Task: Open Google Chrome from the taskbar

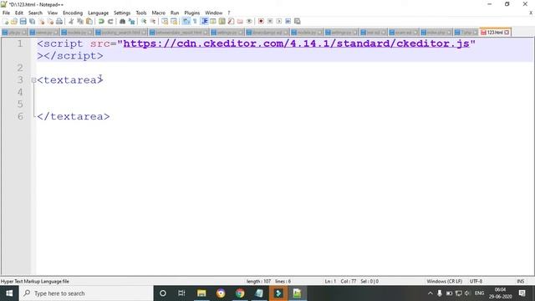Action: 240,293
